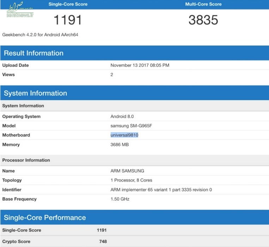Screen dimensions: 269x247
Task: Select the 1.50 GHz value
Action: [x=120, y=199]
